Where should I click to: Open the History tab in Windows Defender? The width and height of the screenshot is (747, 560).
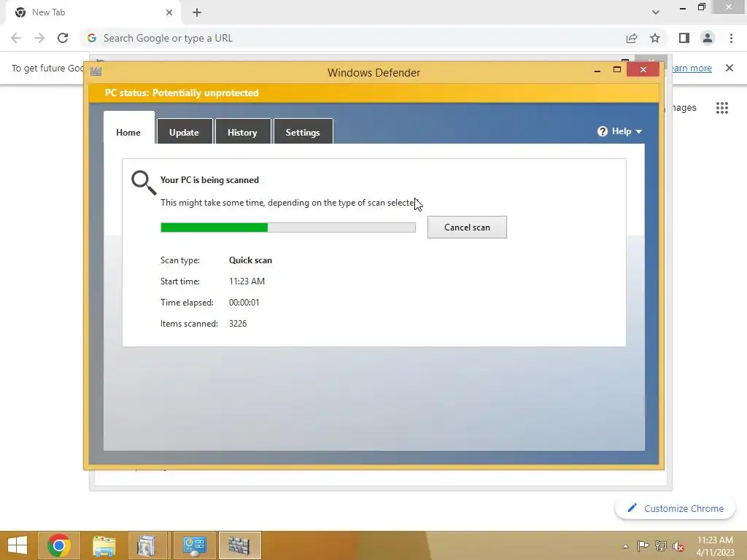click(x=242, y=131)
